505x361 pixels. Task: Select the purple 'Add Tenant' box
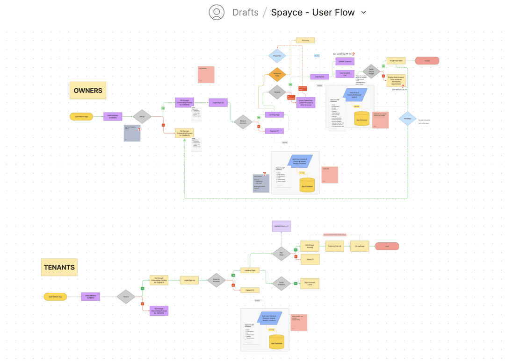click(319, 77)
